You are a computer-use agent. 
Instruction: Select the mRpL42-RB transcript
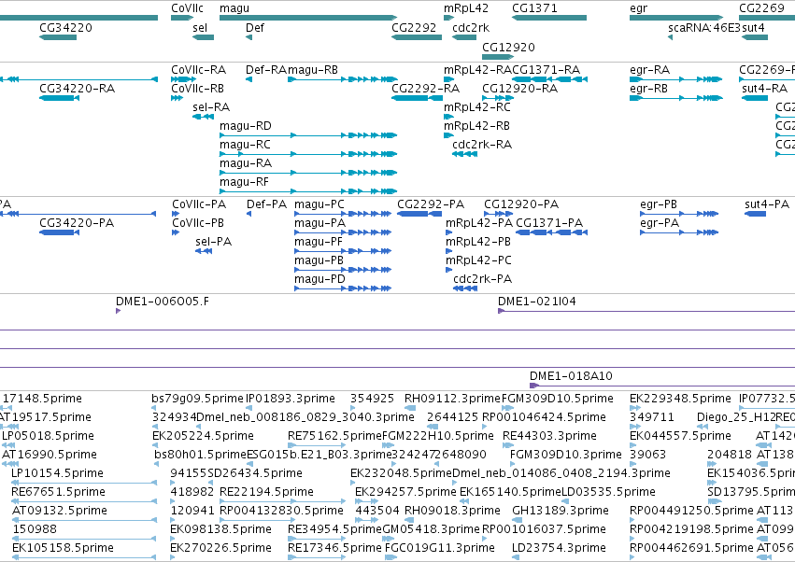pyautogui.click(x=448, y=135)
